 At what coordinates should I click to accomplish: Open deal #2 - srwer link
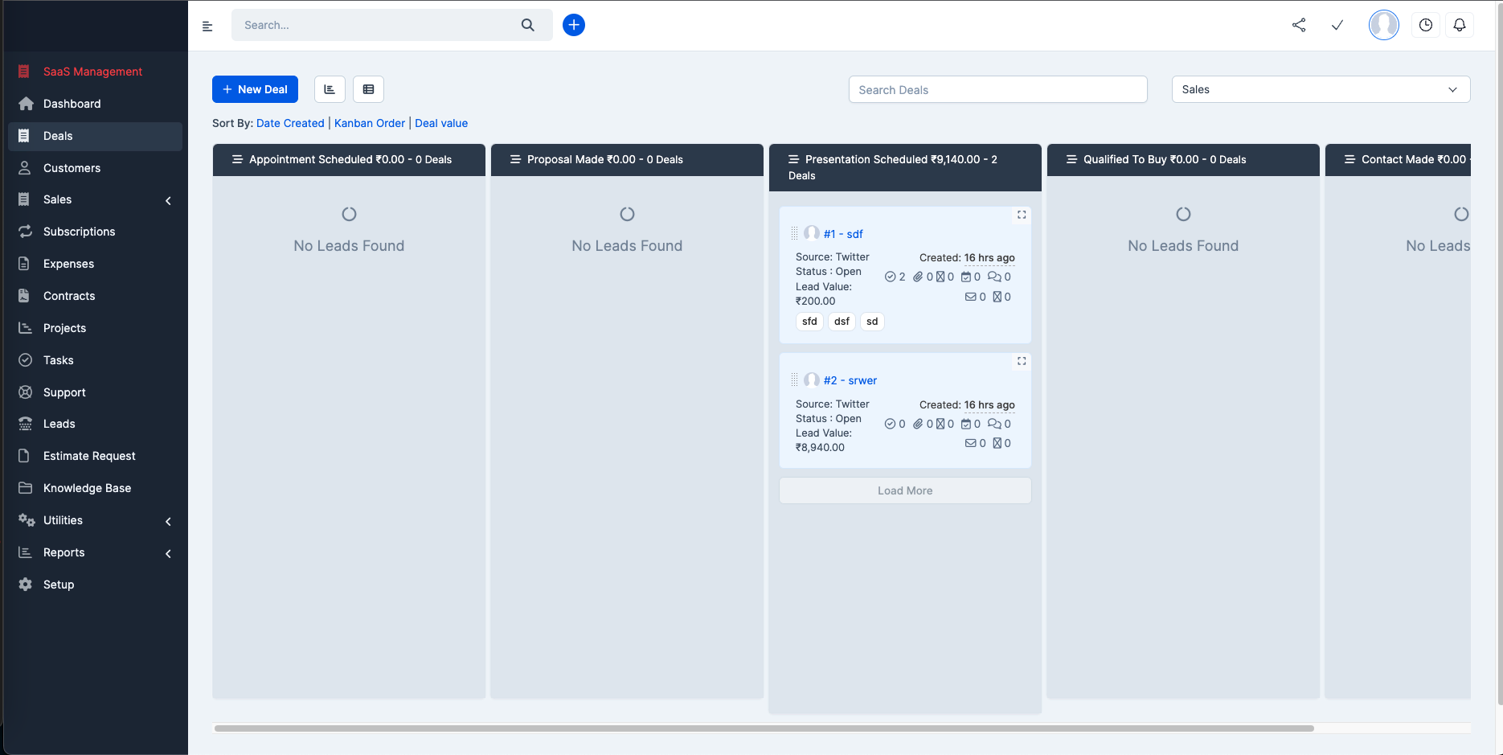[850, 380]
